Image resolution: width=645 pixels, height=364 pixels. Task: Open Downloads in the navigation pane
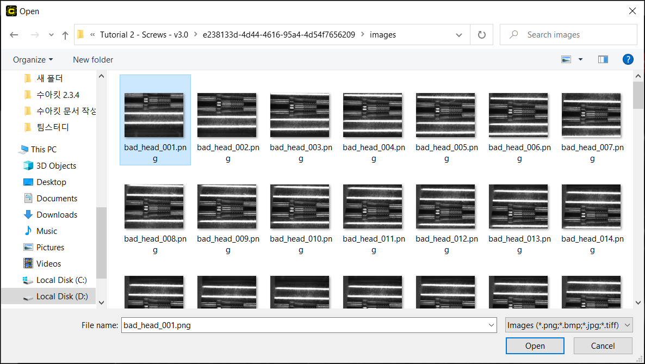(57, 214)
